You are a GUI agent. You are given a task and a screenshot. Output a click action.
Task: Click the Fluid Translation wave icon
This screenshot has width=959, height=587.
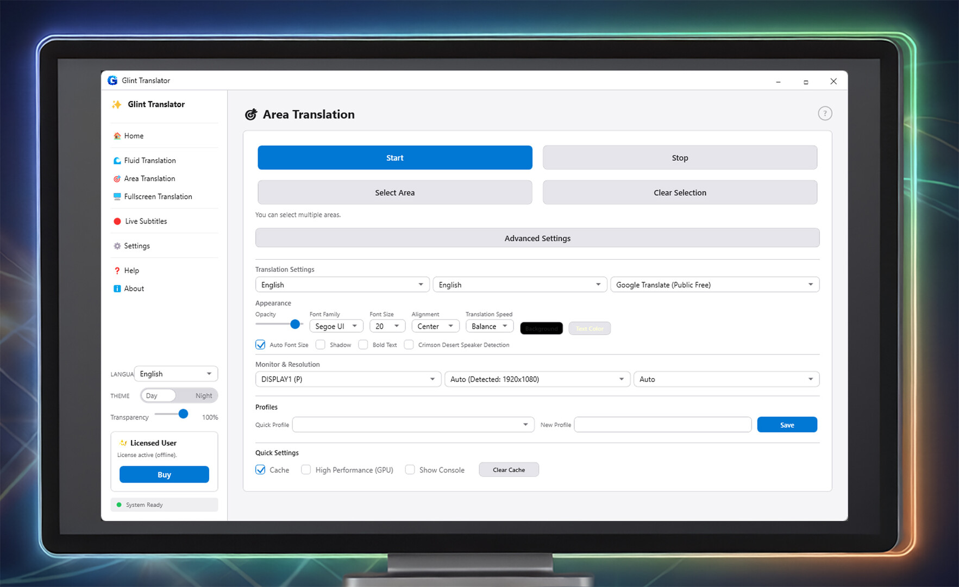[x=117, y=160]
